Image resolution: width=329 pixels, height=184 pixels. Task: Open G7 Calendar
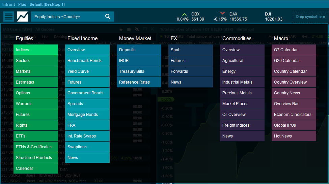click(294, 50)
